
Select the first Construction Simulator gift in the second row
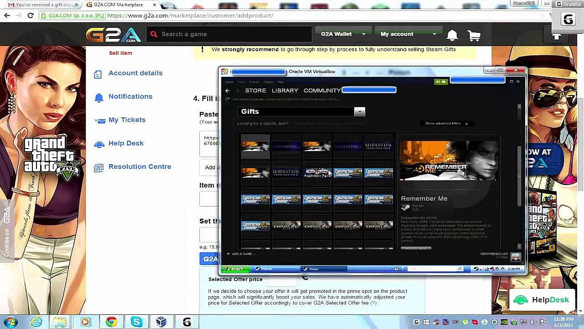pyautogui.click(x=348, y=173)
